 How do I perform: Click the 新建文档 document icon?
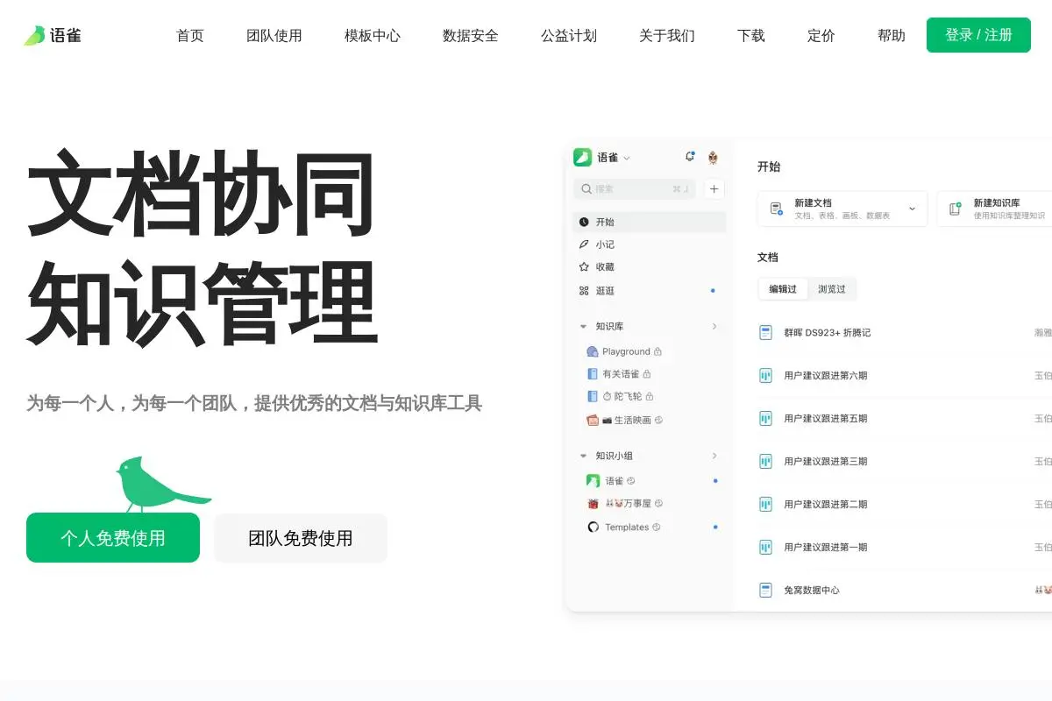coord(777,209)
